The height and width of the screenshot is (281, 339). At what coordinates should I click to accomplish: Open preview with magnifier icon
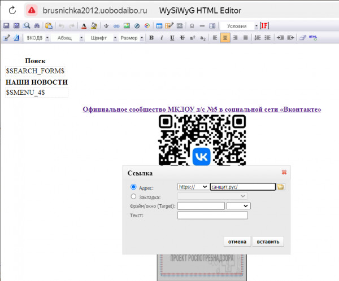(x=27, y=26)
